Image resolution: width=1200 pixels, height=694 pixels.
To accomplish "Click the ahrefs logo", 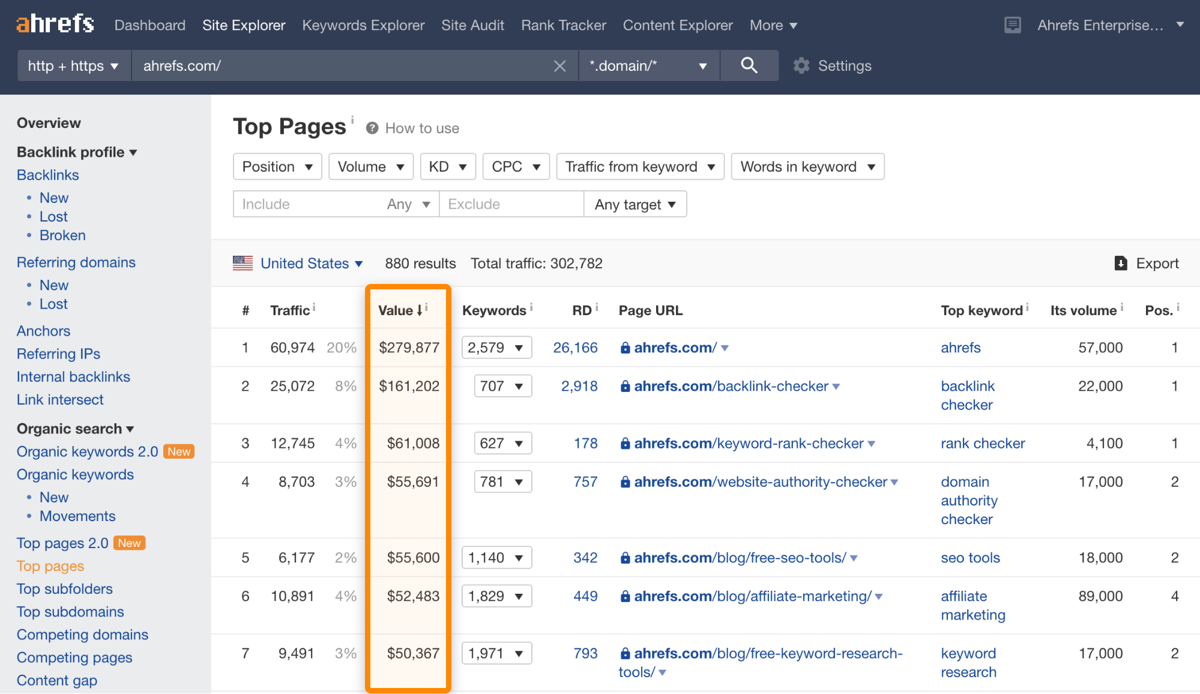I will point(55,24).
